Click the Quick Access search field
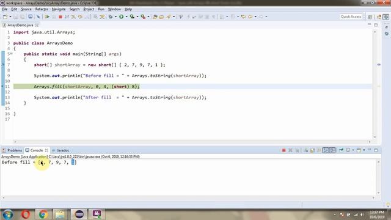391x220 pixels. [x=351, y=16]
